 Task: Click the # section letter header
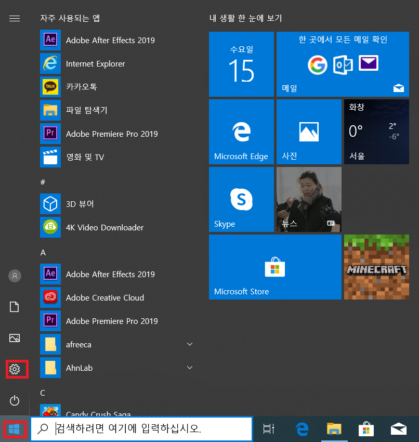tap(43, 182)
